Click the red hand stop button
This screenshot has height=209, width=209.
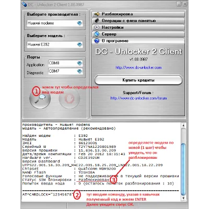click(69, 99)
